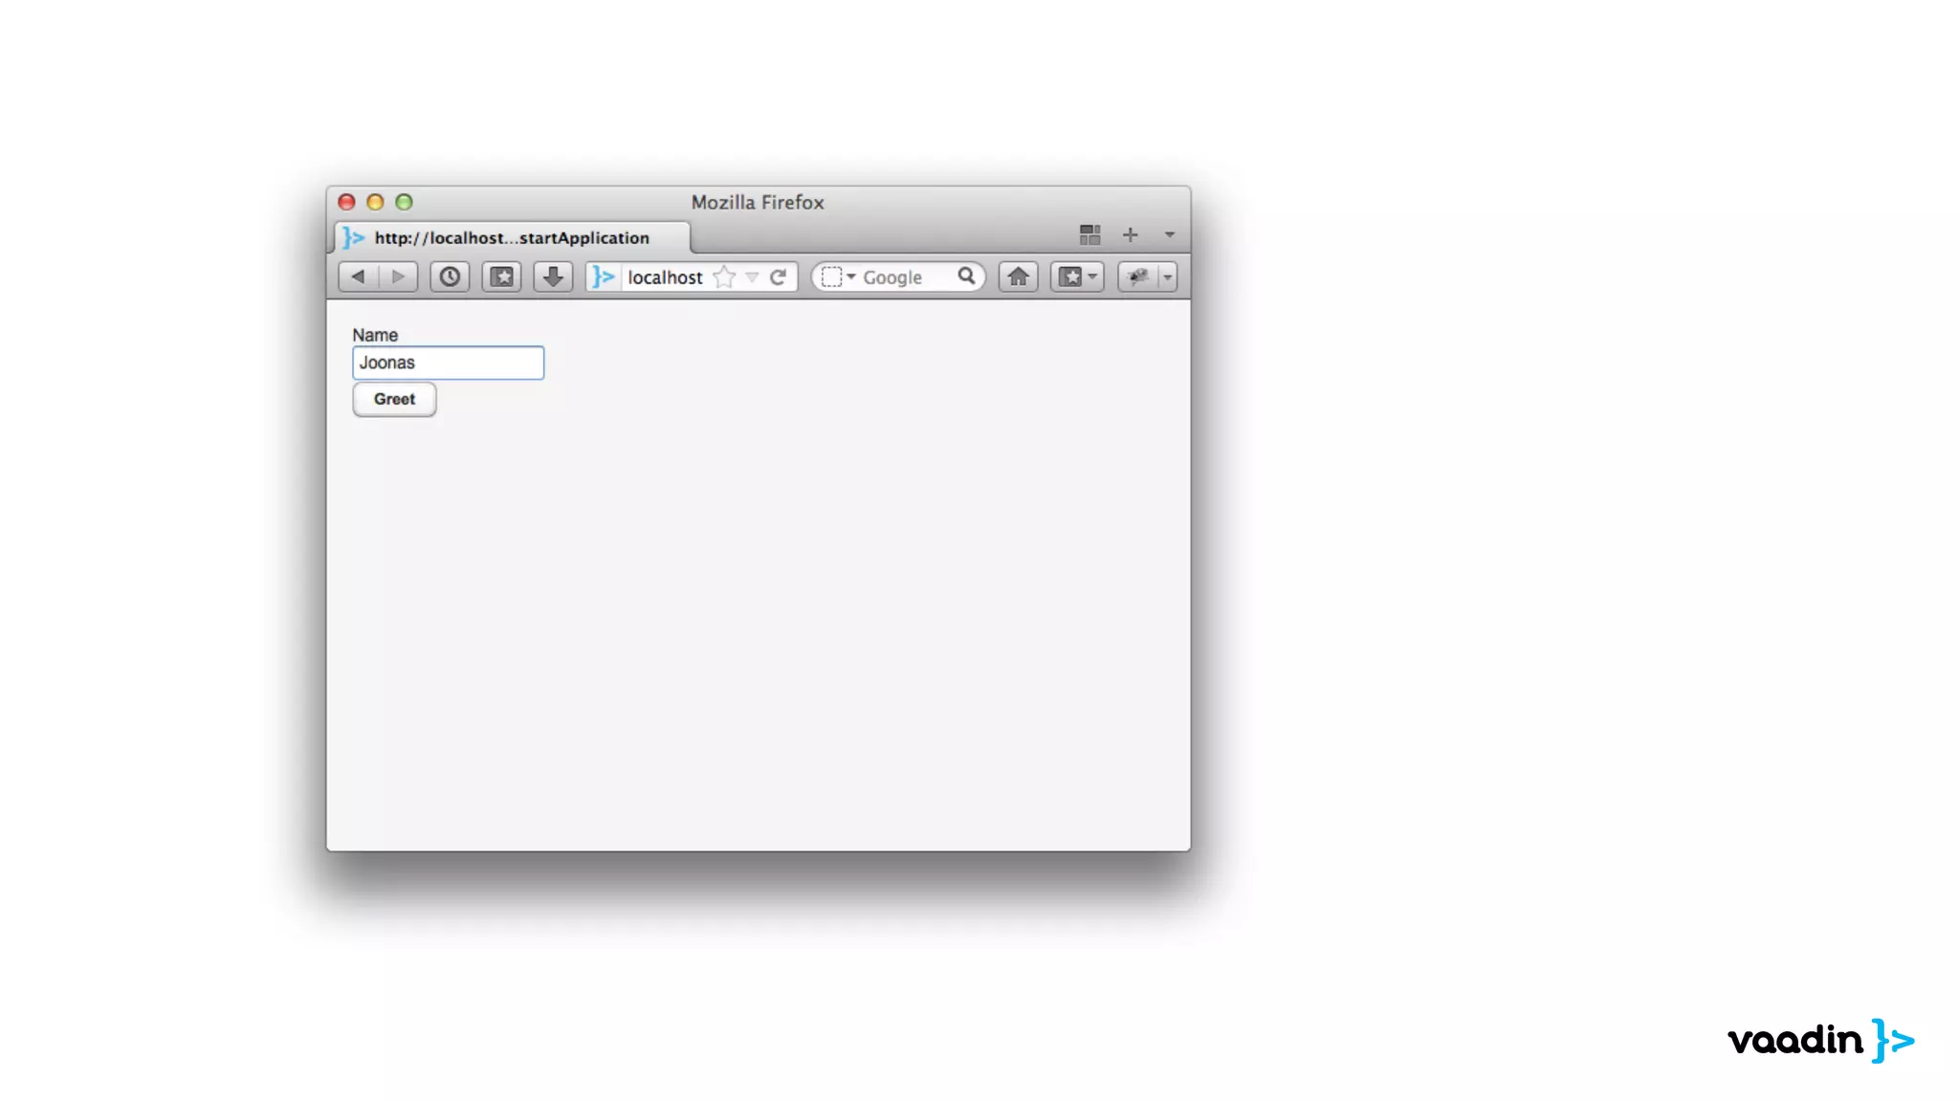1959x1102 pixels.
Task: Open the History clock button
Action: coord(450,276)
